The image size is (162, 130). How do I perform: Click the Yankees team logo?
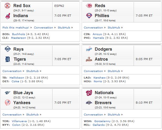8,103
